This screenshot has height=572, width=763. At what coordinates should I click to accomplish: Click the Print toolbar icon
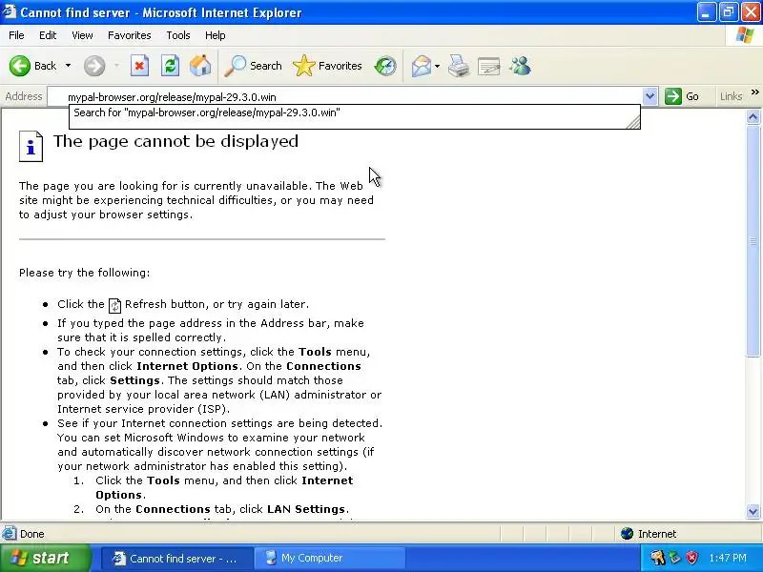pyautogui.click(x=459, y=66)
